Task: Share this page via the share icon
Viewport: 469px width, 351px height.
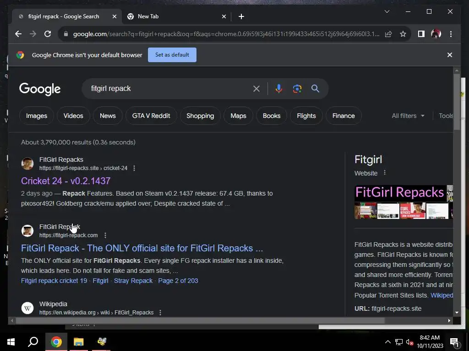Action: (388, 34)
